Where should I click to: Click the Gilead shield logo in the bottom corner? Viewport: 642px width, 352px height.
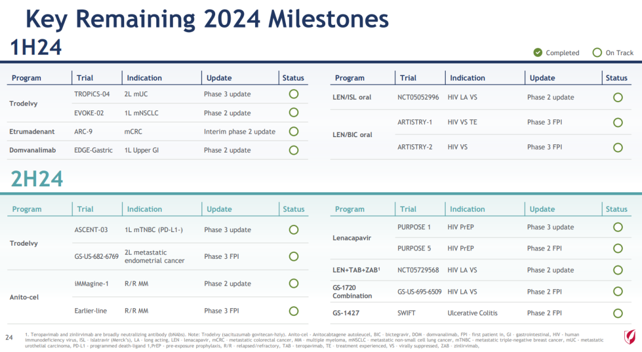click(630, 337)
